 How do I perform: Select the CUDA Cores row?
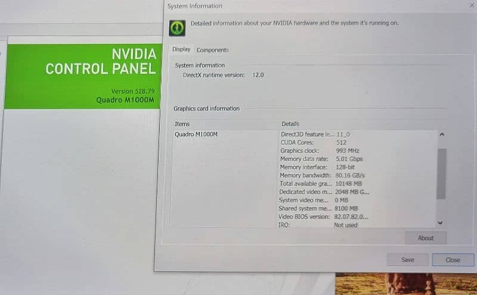[x=322, y=143]
